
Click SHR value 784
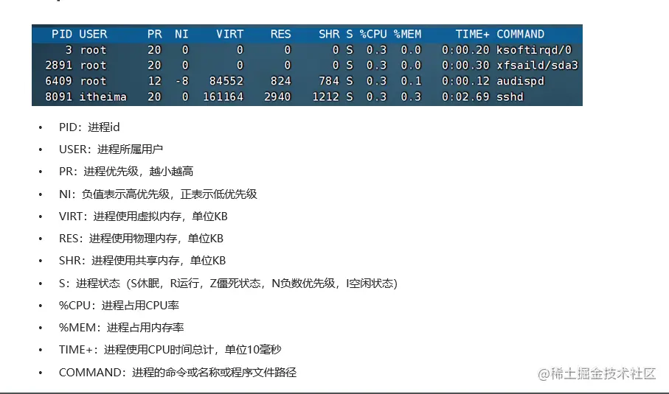(x=329, y=81)
